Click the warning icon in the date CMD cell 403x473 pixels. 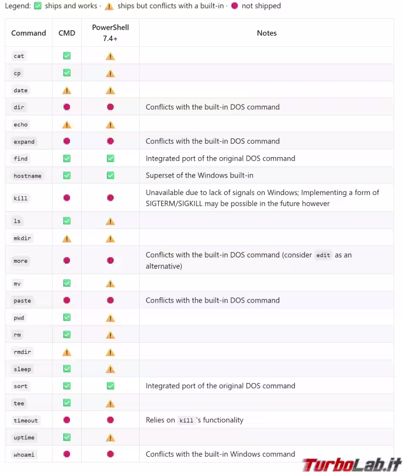tap(67, 90)
